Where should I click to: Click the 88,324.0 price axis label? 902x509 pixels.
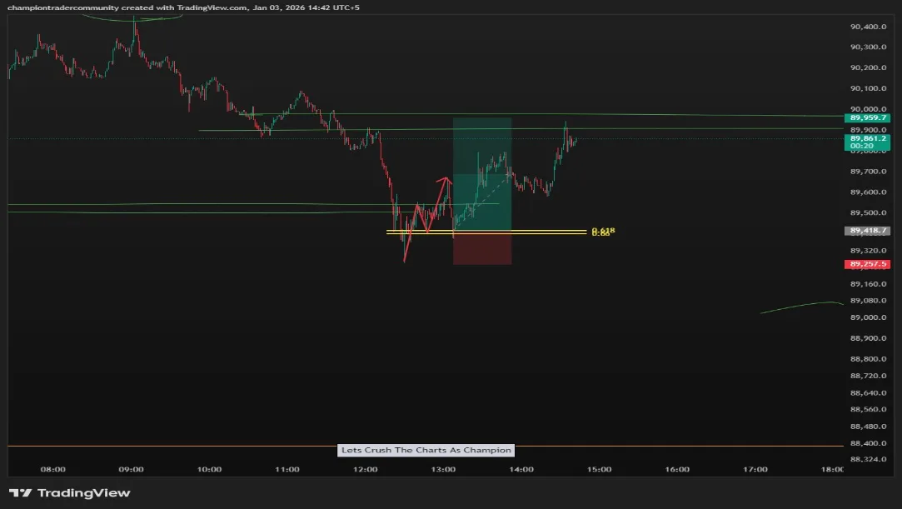(x=868, y=459)
